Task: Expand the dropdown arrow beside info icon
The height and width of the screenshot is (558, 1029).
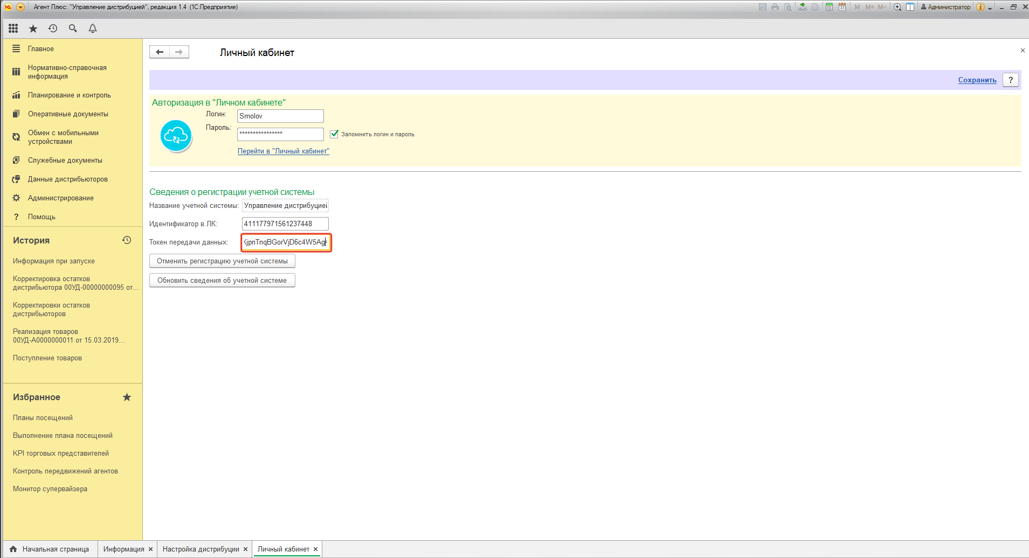Action: (990, 8)
